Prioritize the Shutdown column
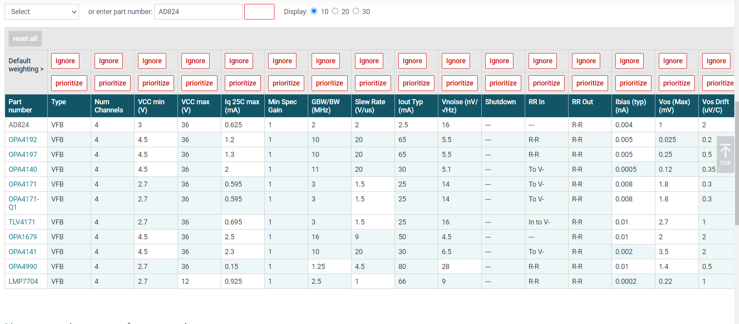This screenshot has height=324, width=739. [503, 83]
